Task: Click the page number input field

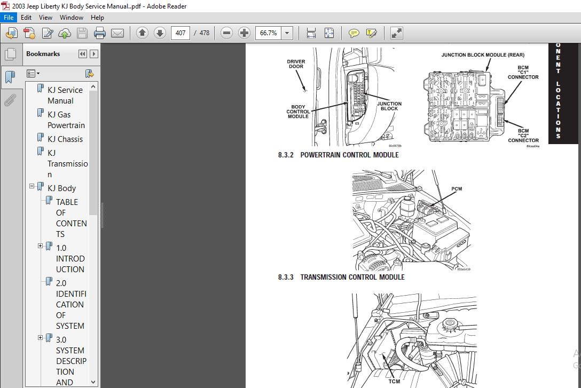Action: coord(180,33)
